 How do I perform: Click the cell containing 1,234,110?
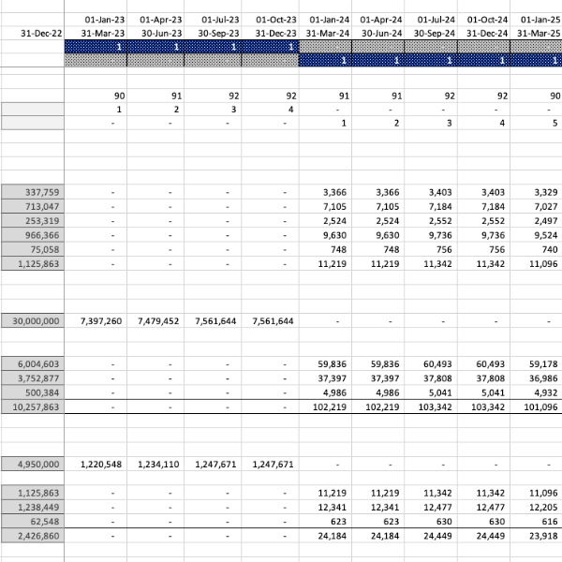point(157,464)
